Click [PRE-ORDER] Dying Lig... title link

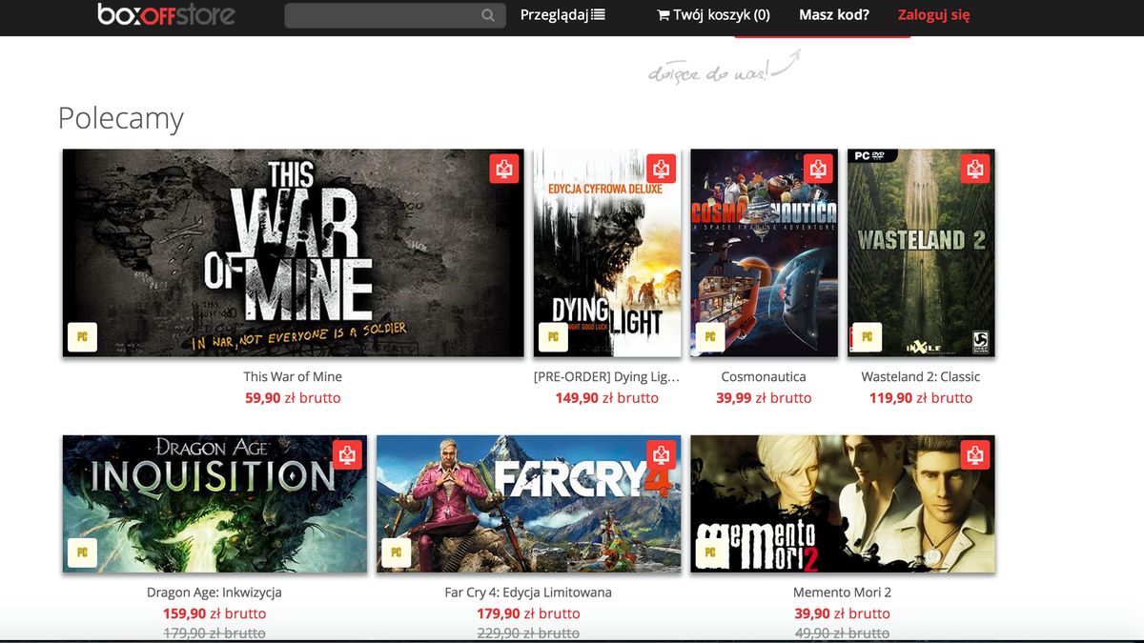[607, 376]
